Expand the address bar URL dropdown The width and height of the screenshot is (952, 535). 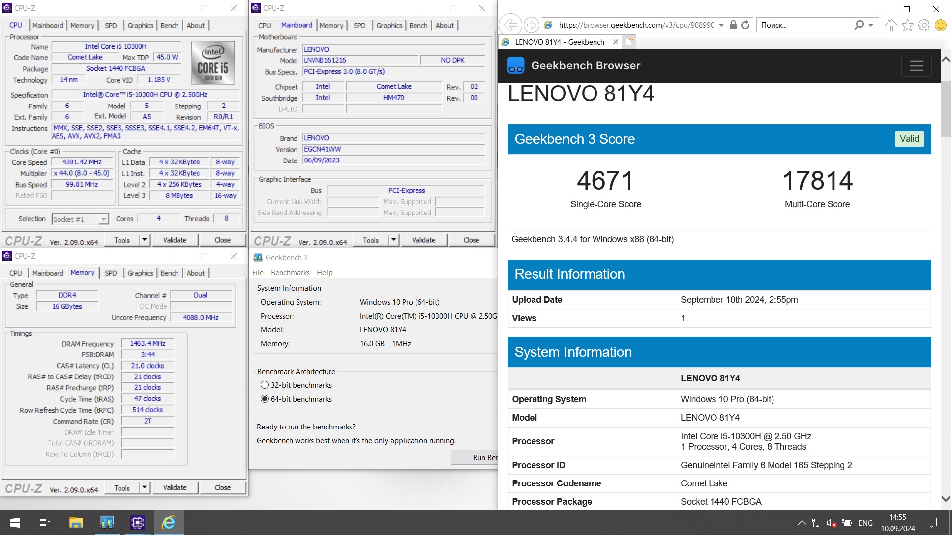pos(721,25)
